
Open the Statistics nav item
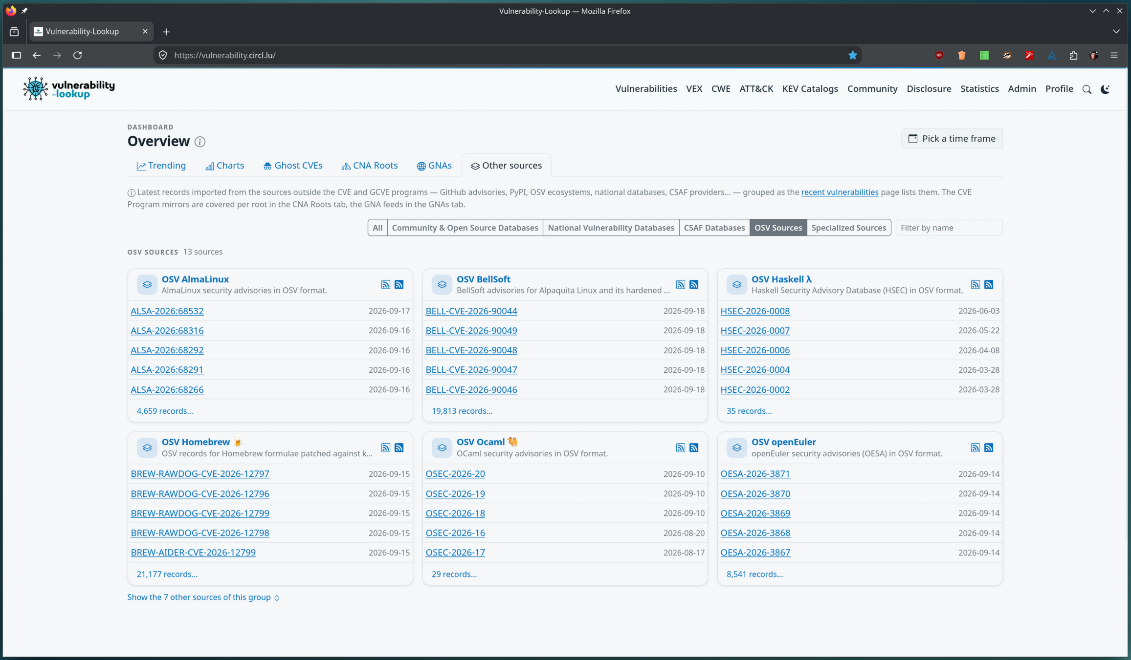(x=979, y=89)
